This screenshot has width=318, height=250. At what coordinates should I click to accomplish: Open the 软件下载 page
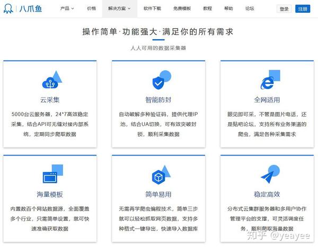[x=152, y=8]
